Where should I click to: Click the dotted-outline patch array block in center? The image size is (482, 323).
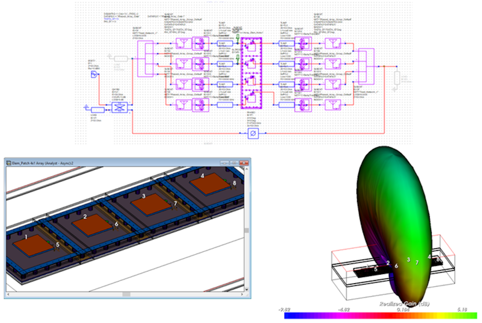[x=251, y=73]
